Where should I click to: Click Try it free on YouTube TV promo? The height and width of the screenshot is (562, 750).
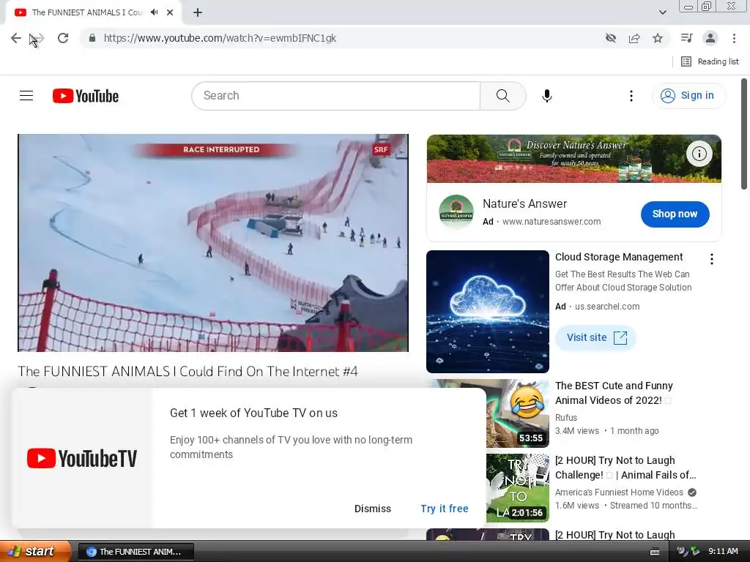[x=445, y=509]
